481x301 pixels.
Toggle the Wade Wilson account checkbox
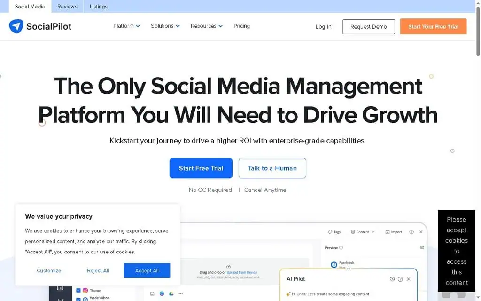(x=78, y=299)
